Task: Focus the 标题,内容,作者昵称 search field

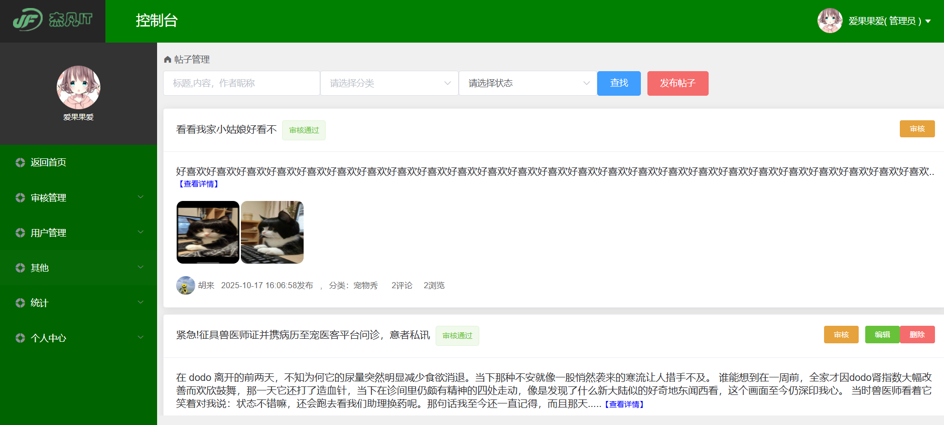Action: click(241, 83)
